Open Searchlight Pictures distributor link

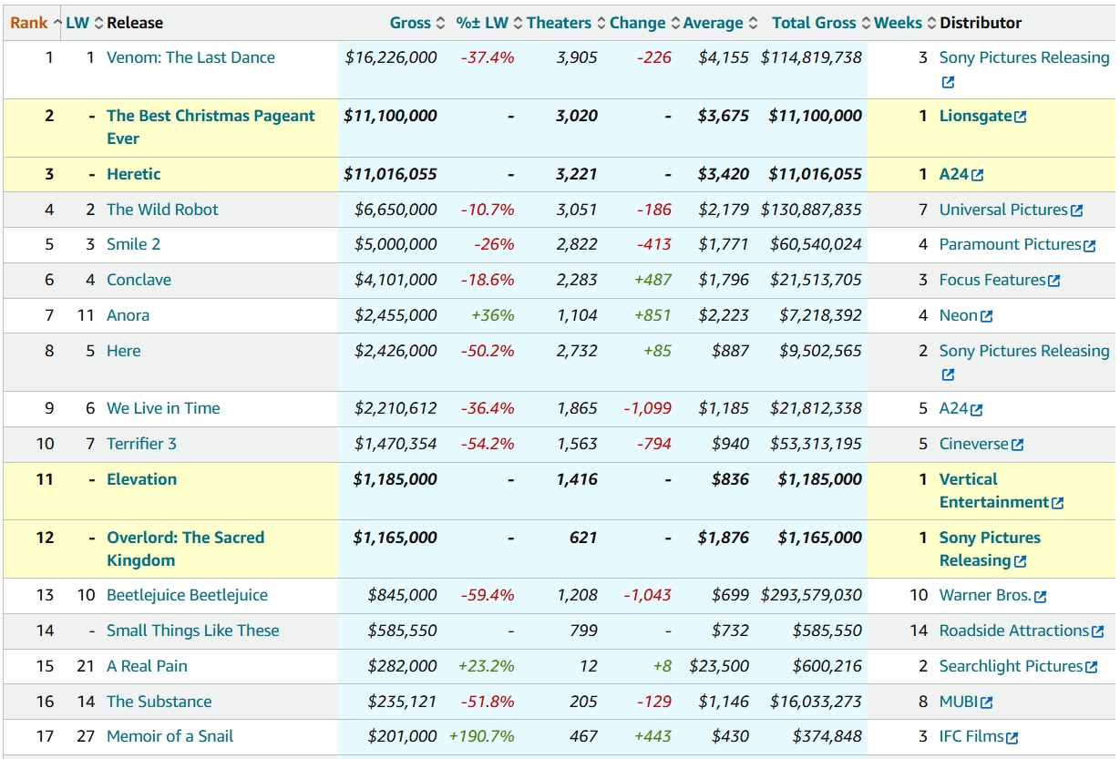[1011, 666]
